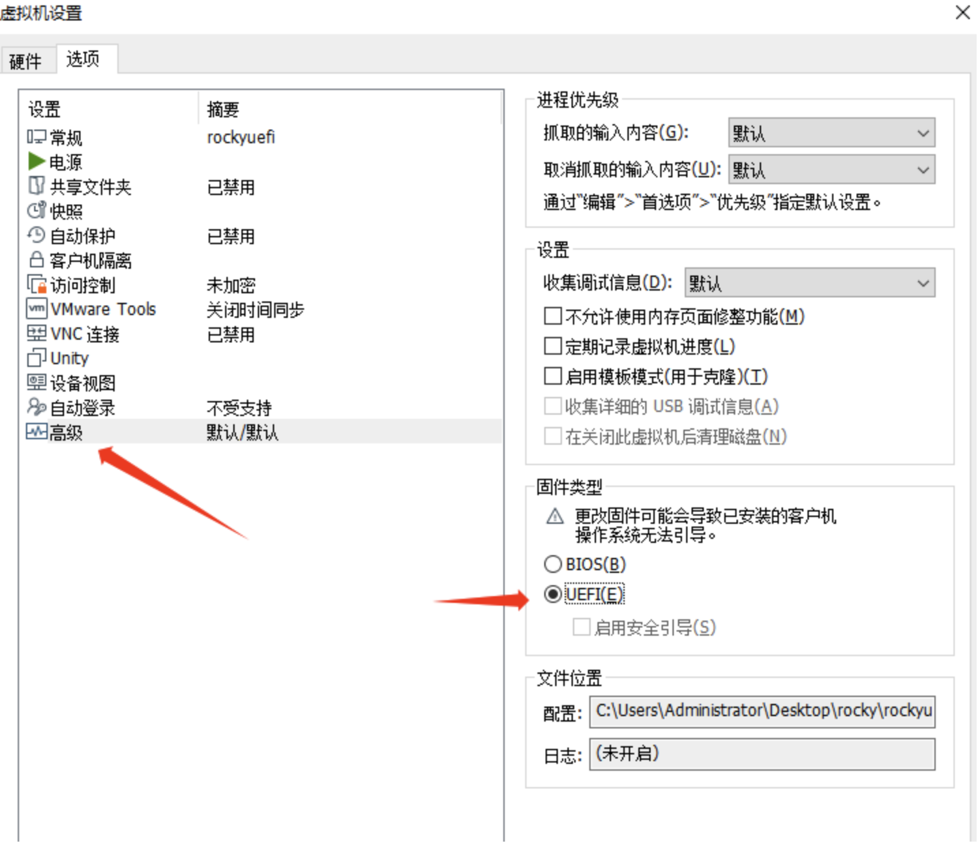Viewport: 978px width, 843px height.
Task: Click the VMware Tools vm icon
Action: click(37, 309)
